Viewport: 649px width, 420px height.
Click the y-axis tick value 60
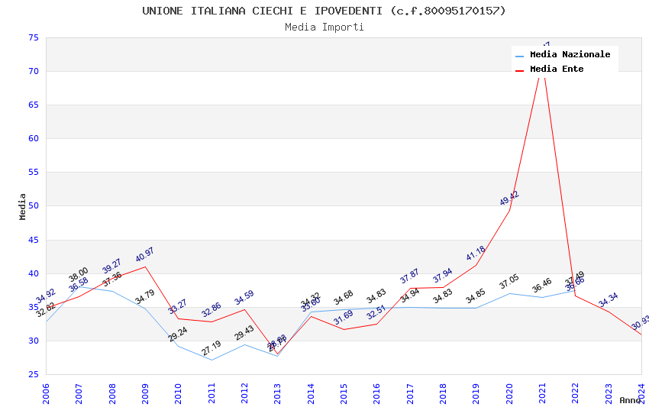click(34, 138)
